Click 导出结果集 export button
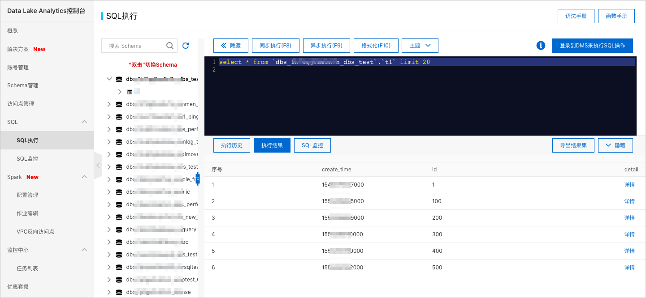The width and height of the screenshot is (646, 298). 573,145
